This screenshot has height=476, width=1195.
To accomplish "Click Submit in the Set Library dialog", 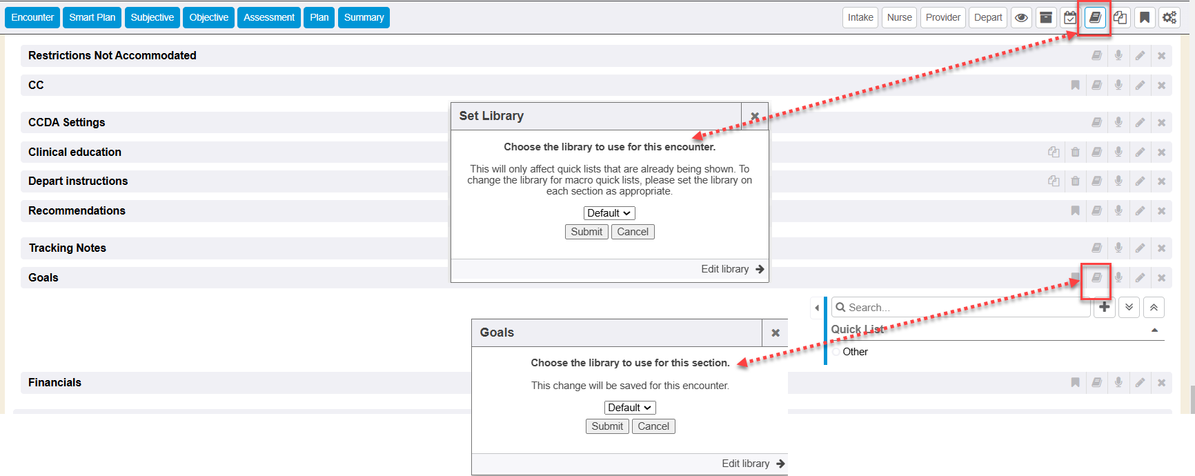I will click(586, 232).
